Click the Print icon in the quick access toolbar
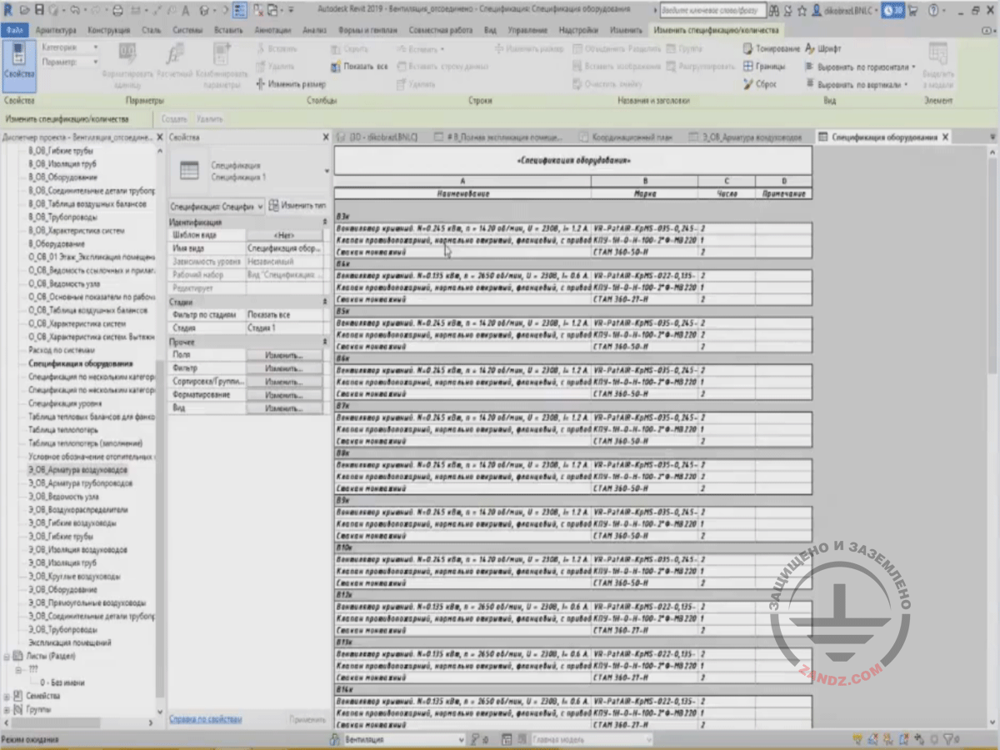1000x750 pixels. click(x=117, y=10)
